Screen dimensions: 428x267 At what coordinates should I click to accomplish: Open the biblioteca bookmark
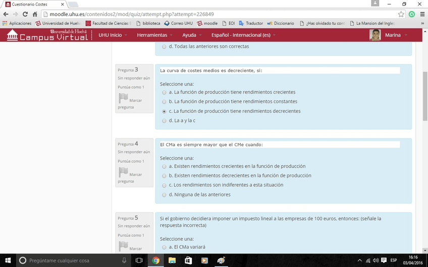[x=148, y=24]
